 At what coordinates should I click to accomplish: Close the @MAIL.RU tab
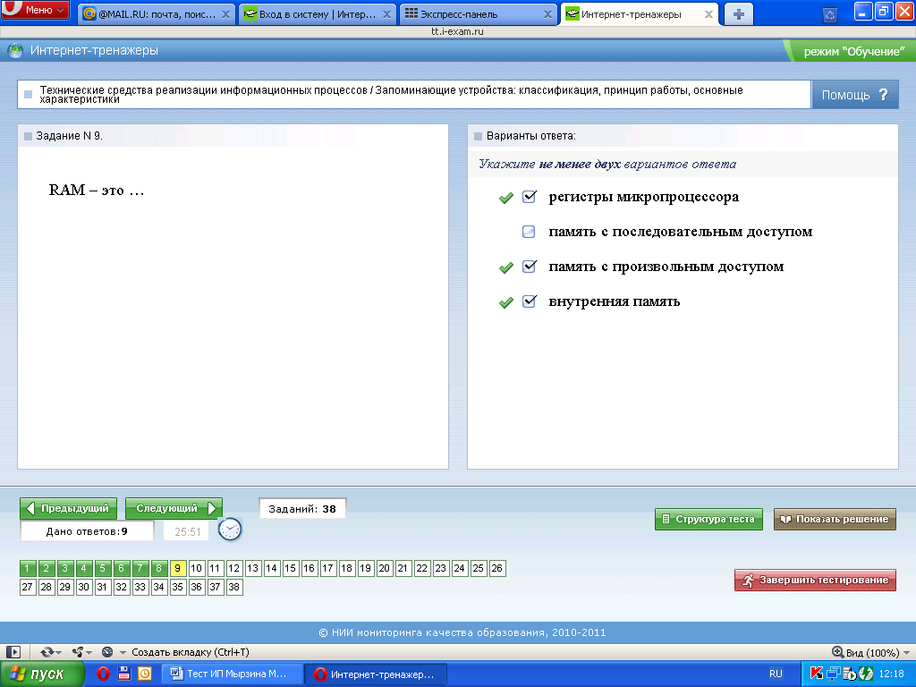(226, 14)
